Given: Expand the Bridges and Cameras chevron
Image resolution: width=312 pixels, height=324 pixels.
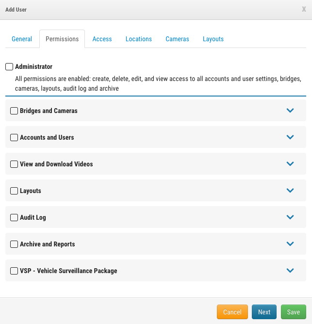Looking at the screenshot, I should pyautogui.click(x=290, y=111).
